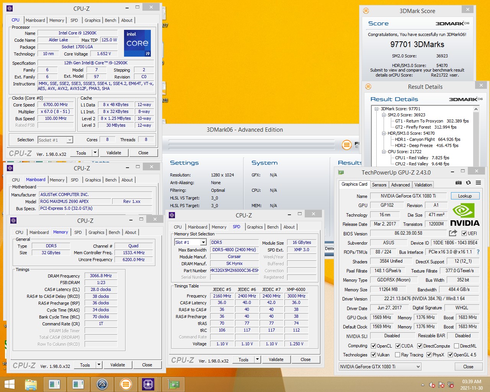Click the GPU Name field NVIDIA GeForce GTX 1080 Ti
The width and height of the screenshot is (490, 392).
tap(408, 196)
